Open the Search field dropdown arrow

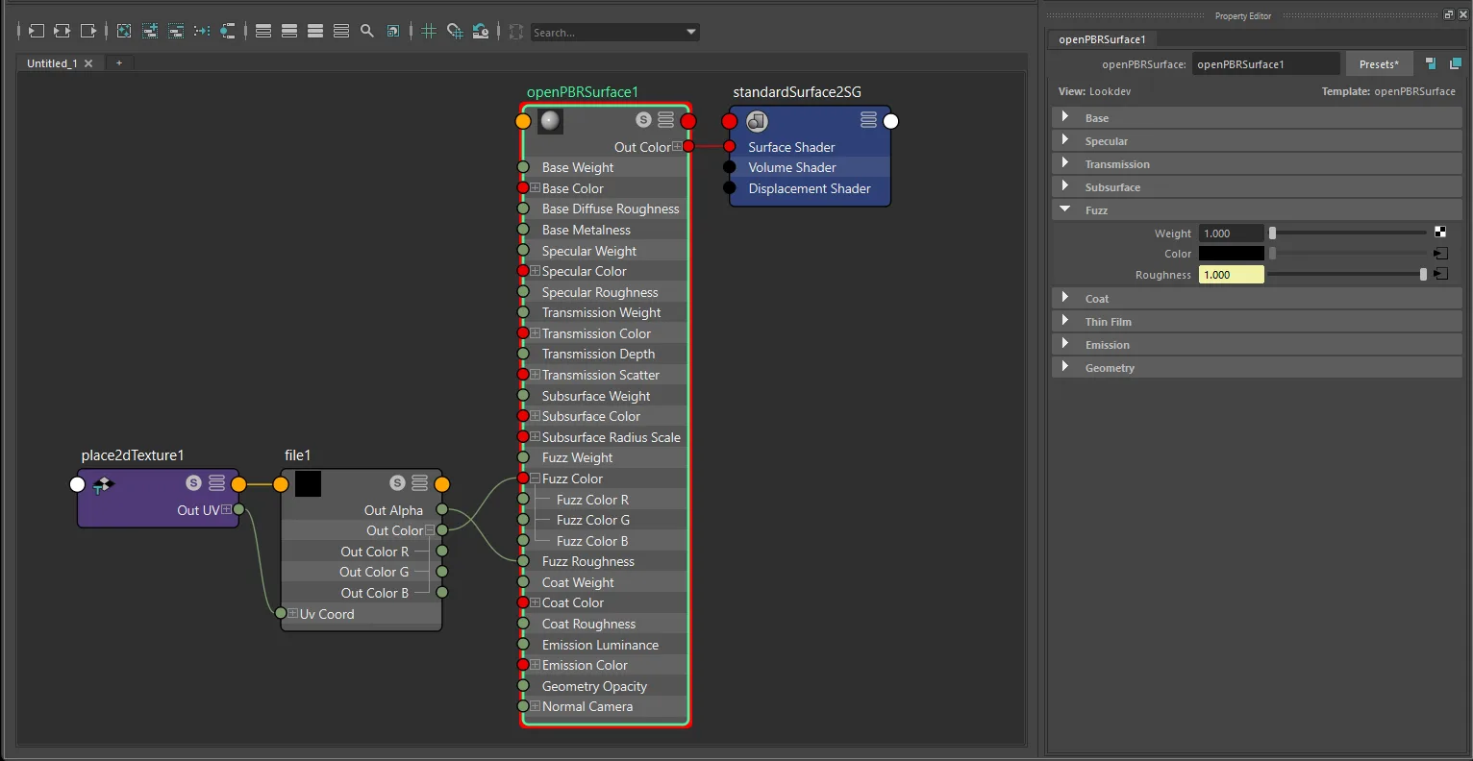point(690,32)
